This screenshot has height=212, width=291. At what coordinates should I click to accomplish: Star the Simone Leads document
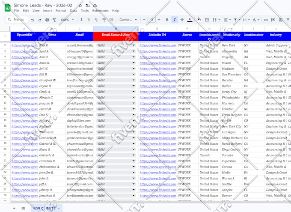pyautogui.click(x=80, y=6)
